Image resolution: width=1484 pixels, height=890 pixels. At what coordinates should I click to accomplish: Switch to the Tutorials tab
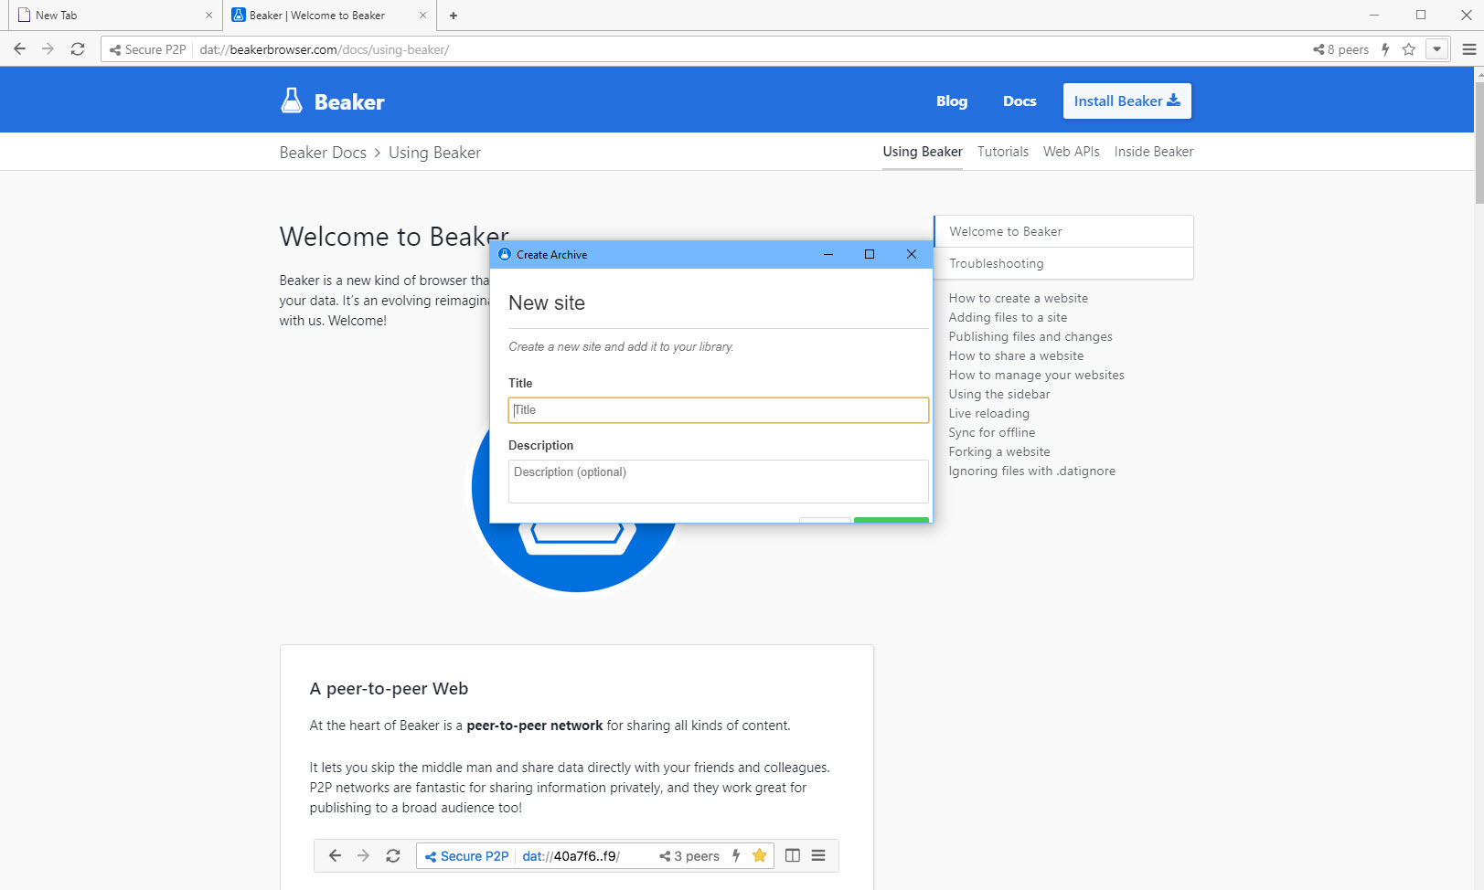(x=1003, y=152)
